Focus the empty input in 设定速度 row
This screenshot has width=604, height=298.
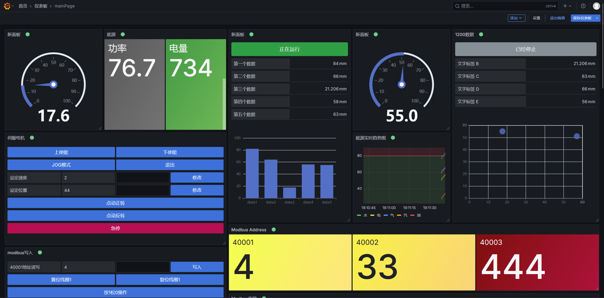[143, 177]
